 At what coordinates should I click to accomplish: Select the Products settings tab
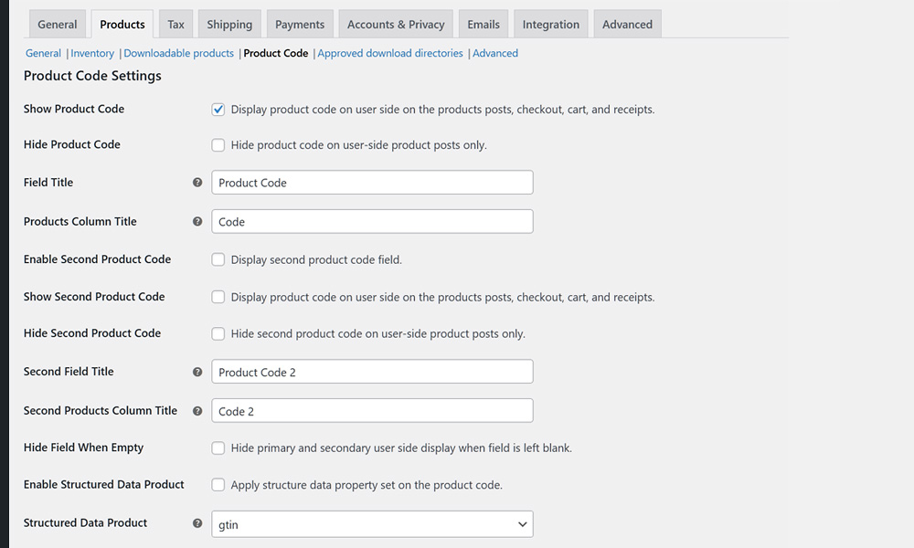tap(122, 25)
